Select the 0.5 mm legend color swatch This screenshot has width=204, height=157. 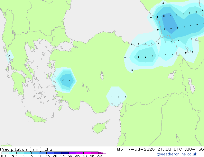[x=13, y=153]
